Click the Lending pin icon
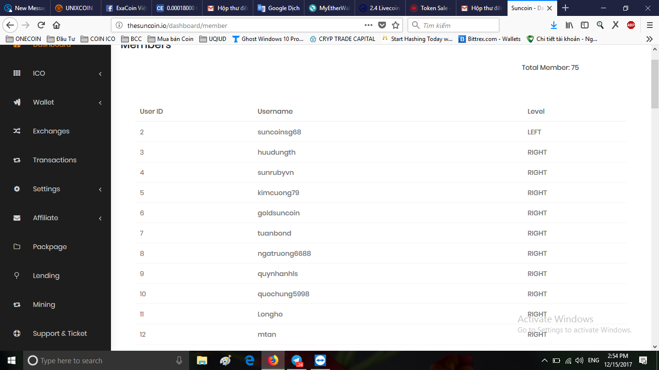 point(17,276)
